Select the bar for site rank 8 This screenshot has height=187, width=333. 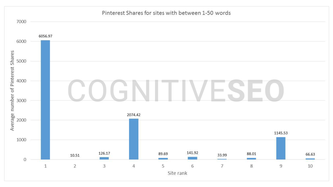[251, 158]
